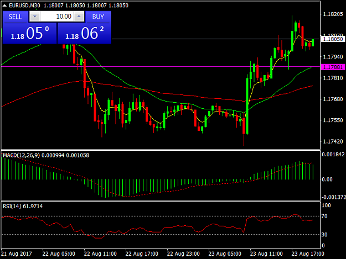
Task: Click the current price 1.18050 label
Action: click(333, 39)
